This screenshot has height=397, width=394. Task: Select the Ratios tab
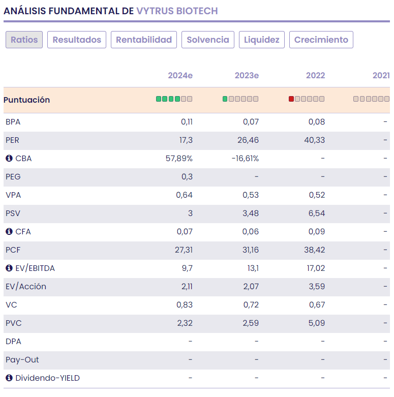tap(24, 40)
